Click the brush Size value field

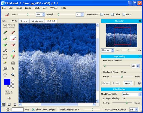point(39,14)
